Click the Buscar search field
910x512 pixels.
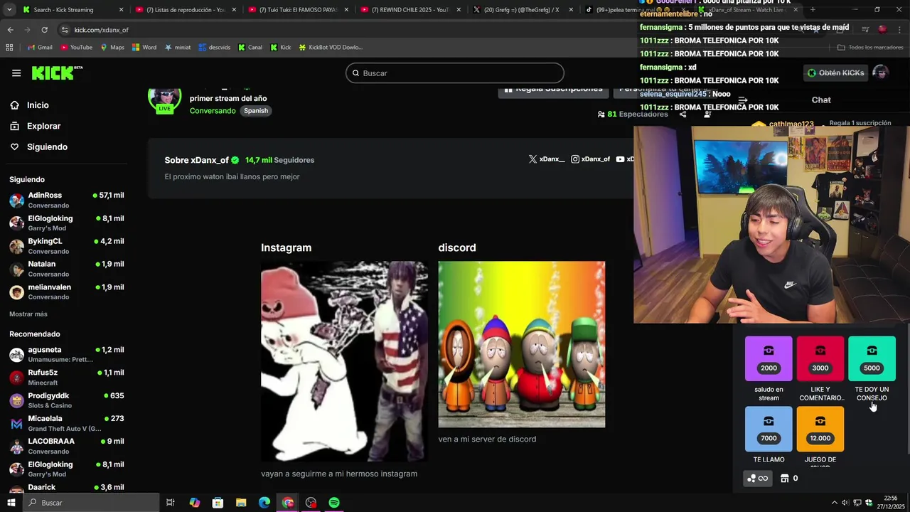point(455,73)
